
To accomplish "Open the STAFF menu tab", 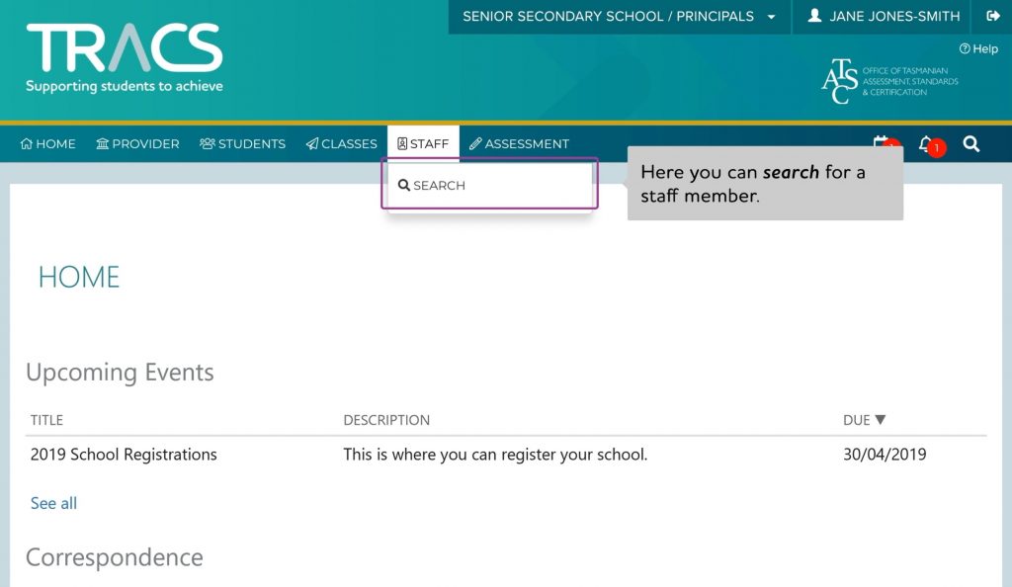I will [423, 143].
